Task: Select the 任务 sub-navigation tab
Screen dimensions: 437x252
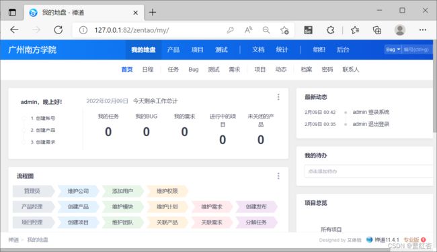Action: [173, 70]
